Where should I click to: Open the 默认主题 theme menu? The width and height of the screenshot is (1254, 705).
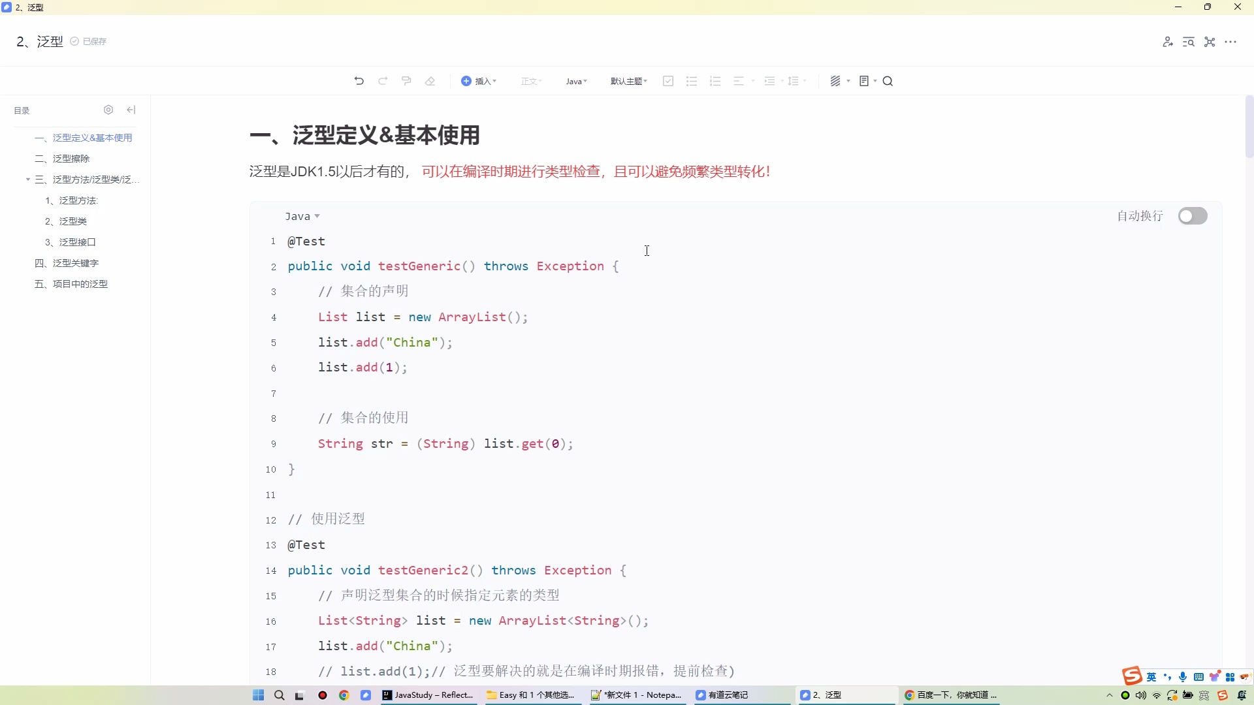628,80
